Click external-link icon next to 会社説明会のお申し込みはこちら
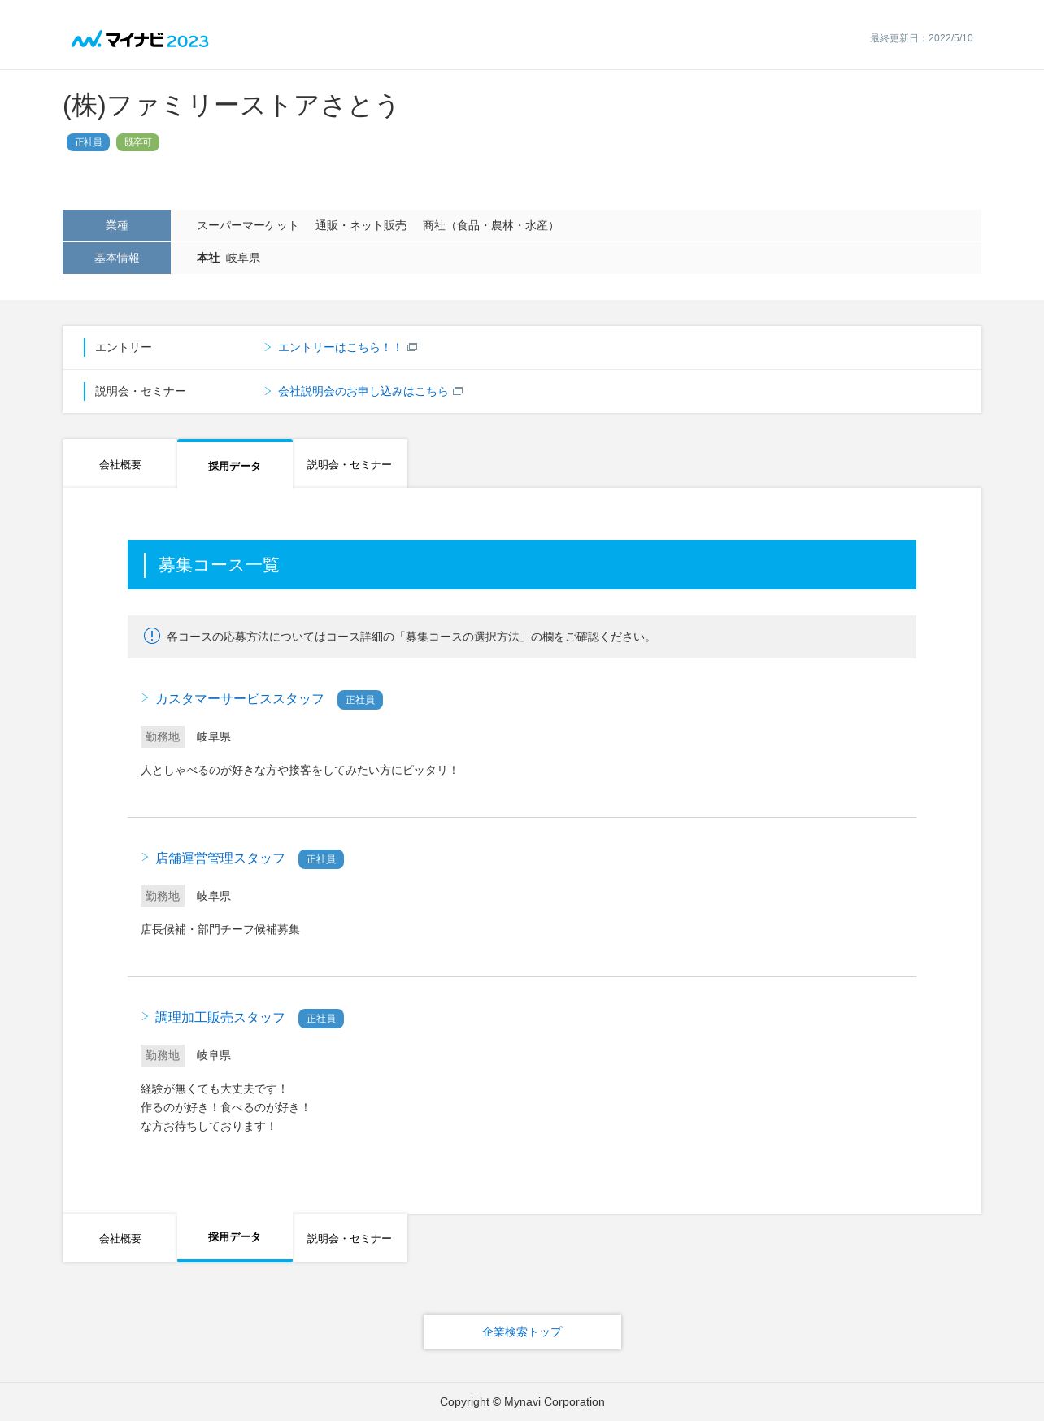This screenshot has width=1044, height=1421. coord(458,391)
